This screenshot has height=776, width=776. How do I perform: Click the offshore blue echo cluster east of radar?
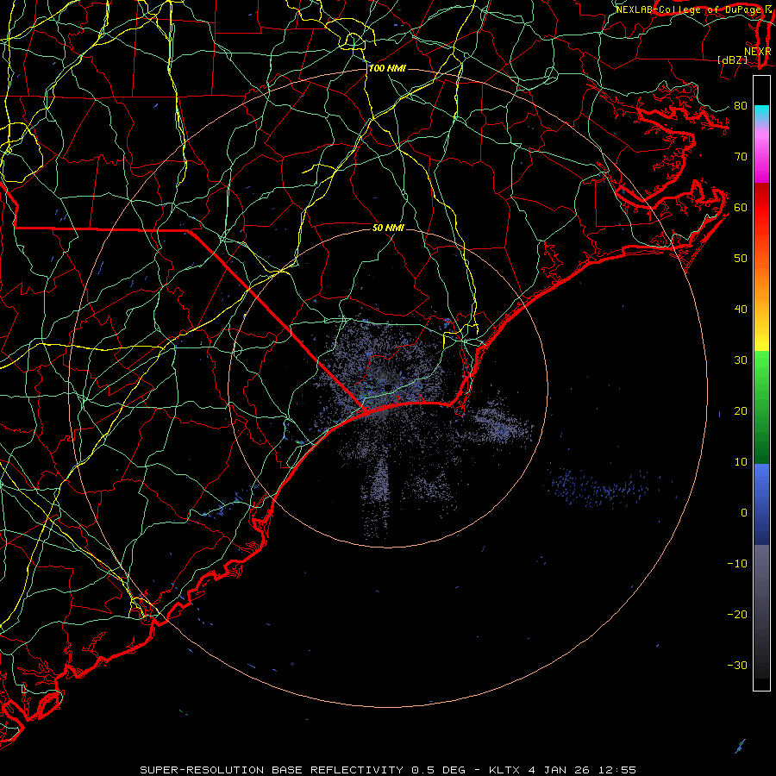pyautogui.click(x=598, y=489)
